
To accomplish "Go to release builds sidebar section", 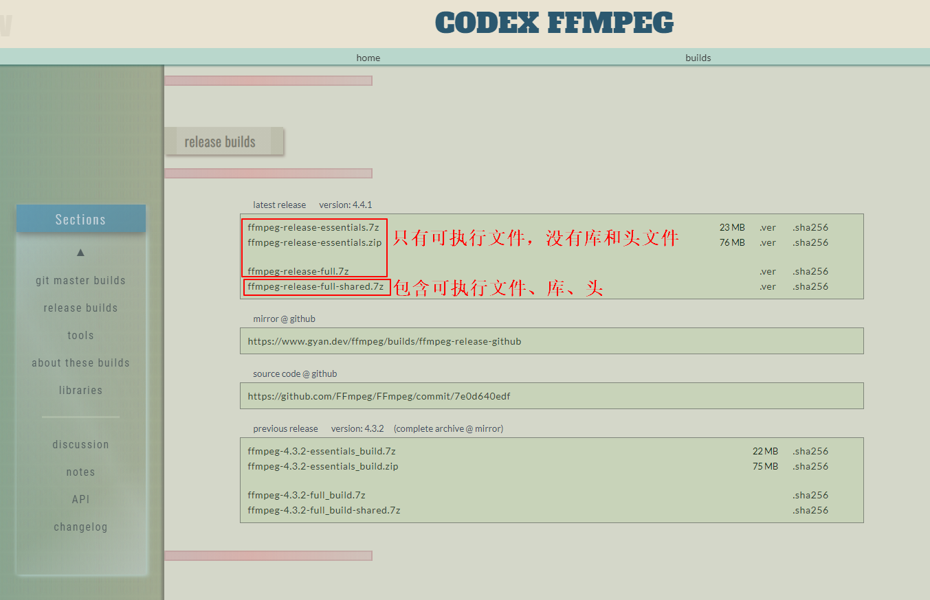I will click(80, 308).
